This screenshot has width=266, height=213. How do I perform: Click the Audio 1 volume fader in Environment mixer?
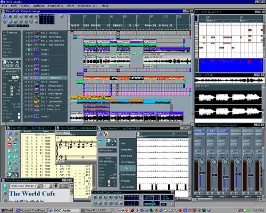202,173
